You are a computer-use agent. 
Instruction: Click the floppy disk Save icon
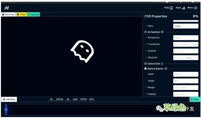pos(3,14)
